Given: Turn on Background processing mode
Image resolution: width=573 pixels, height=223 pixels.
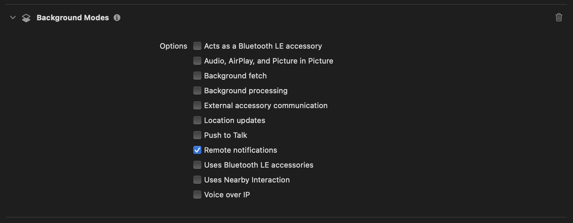Looking at the screenshot, I should point(197,91).
